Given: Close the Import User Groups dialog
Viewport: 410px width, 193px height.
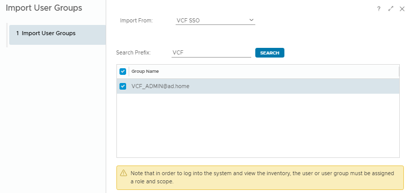Looking at the screenshot, I should [x=402, y=9].
